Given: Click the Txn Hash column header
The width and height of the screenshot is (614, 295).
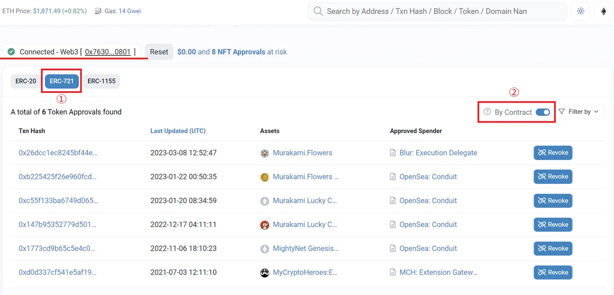Looking at the screenshot, I should point(32,131).
